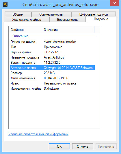This screenshot has height=154, width=121.
Task: Click Copyright (c) 2014 AVAST Software value
Action: point(68,68)
